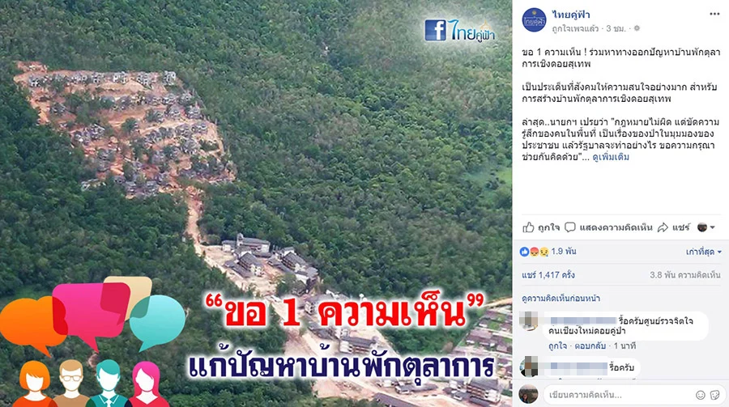Click the ไทยคู่ฟ้า page profile picture
Viewport: 729px width, 407px height.
[x=534, y=20]
